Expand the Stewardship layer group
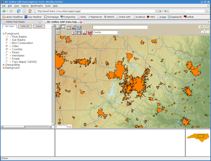The width and height of the screenshot is (211, 161). click(4, 65)
